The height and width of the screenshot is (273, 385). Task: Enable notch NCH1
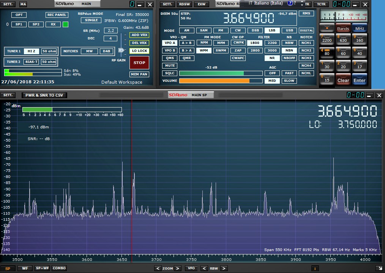pos(306,43)
